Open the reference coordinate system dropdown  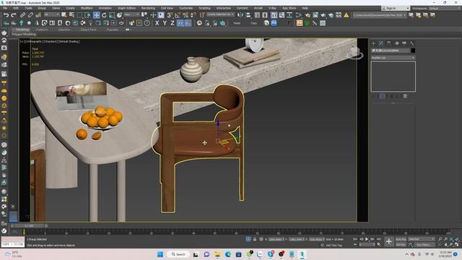tap(131, 14)
